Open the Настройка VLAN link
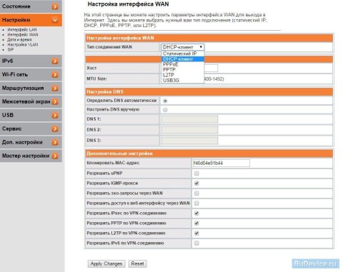Screen dimensions: 343x272 (23, 45)
